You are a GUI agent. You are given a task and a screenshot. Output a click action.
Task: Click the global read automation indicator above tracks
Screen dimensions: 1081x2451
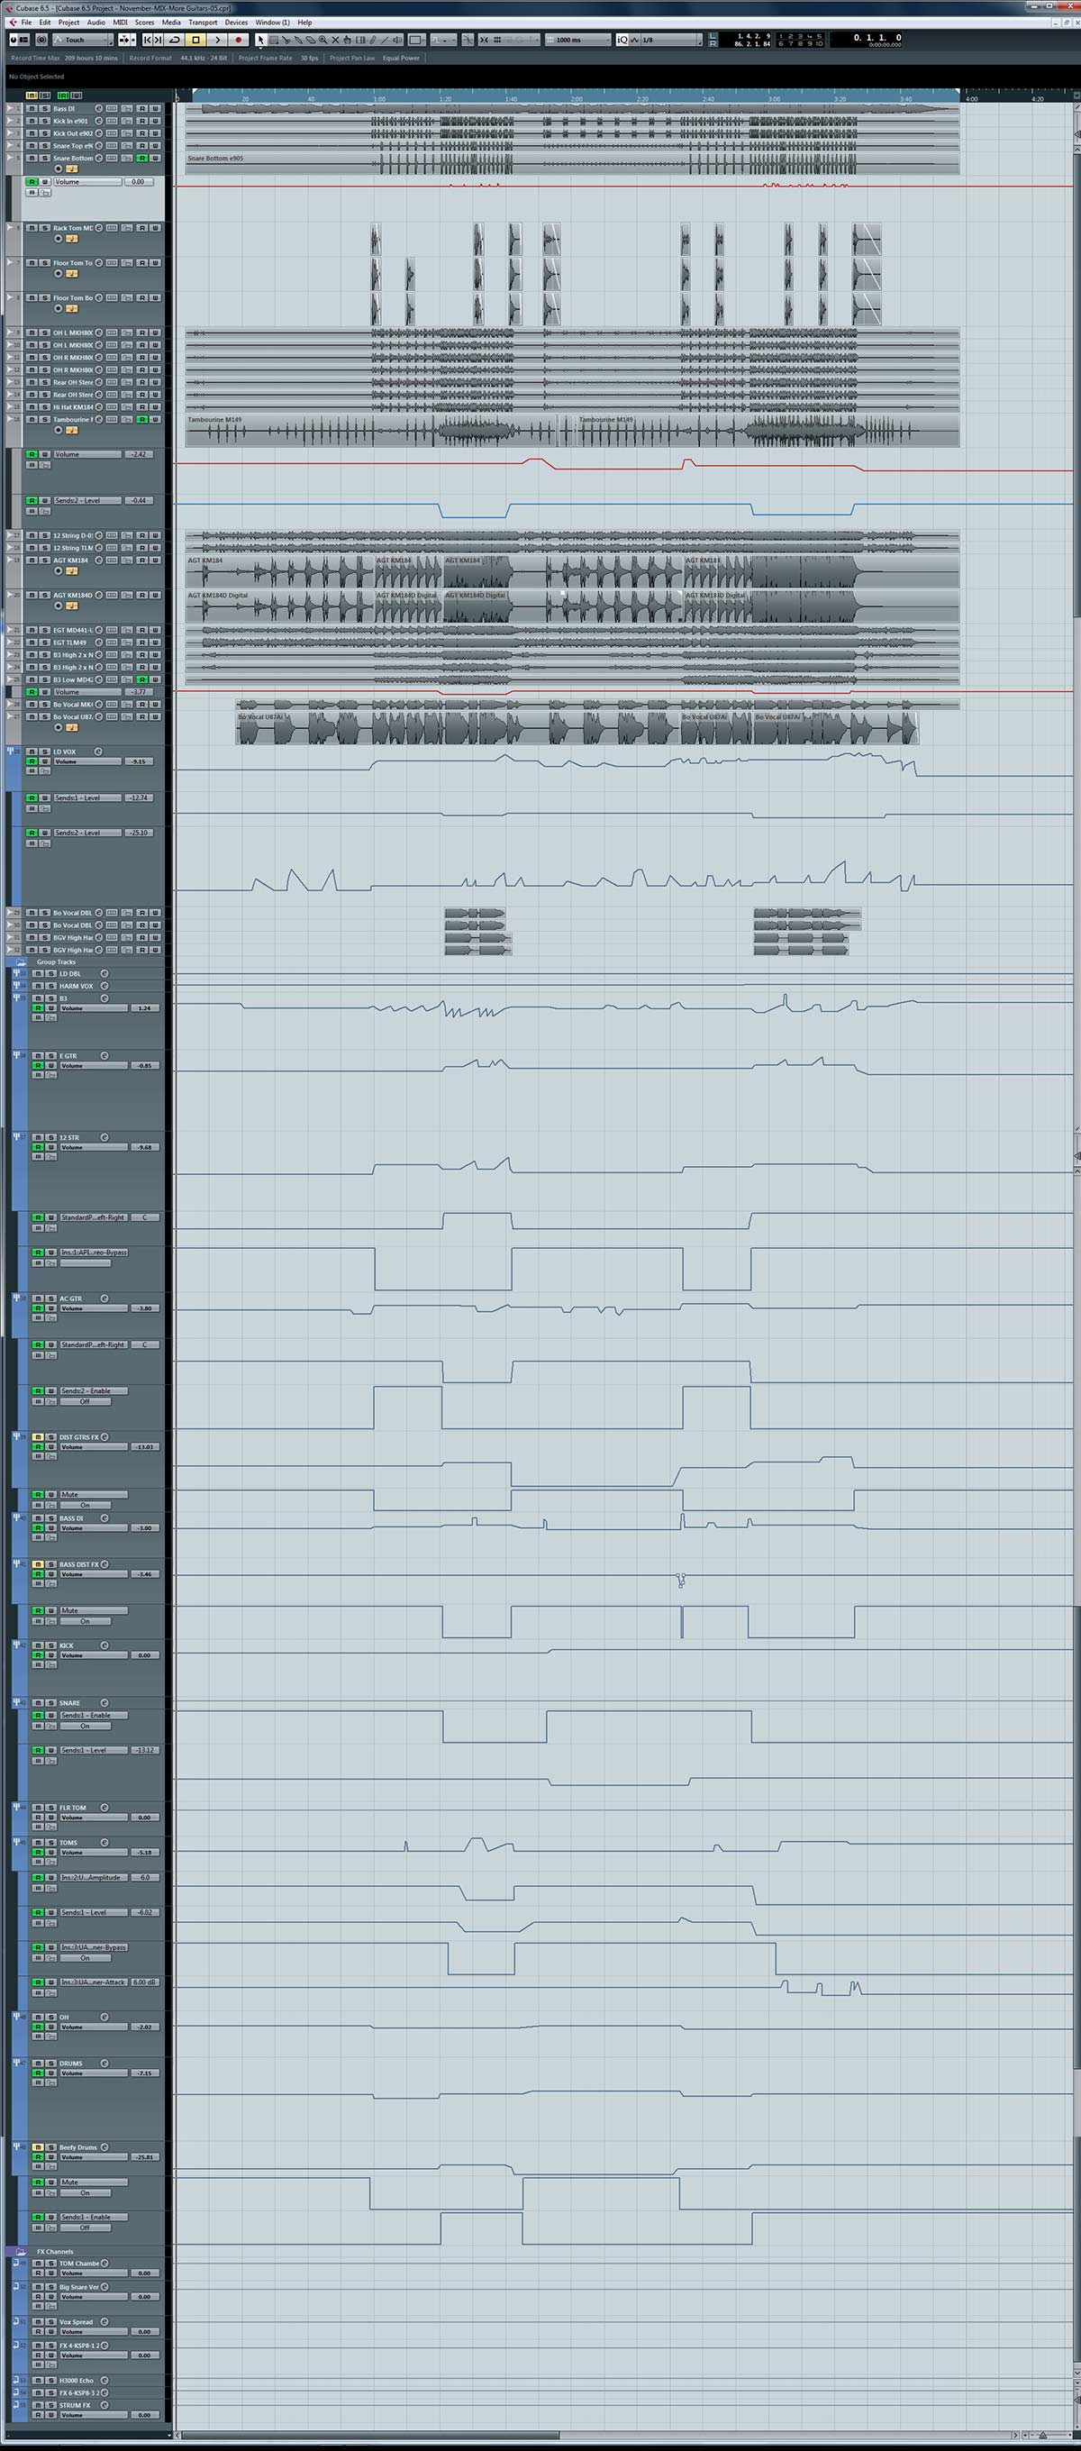[x=63, y=96]
